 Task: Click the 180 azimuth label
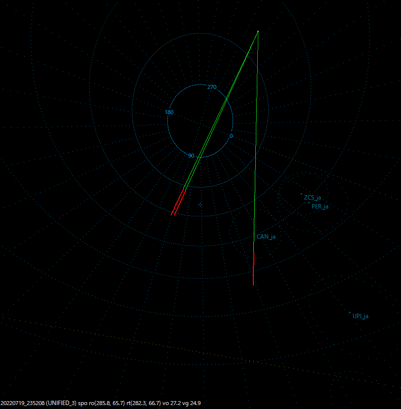point(168,113)
